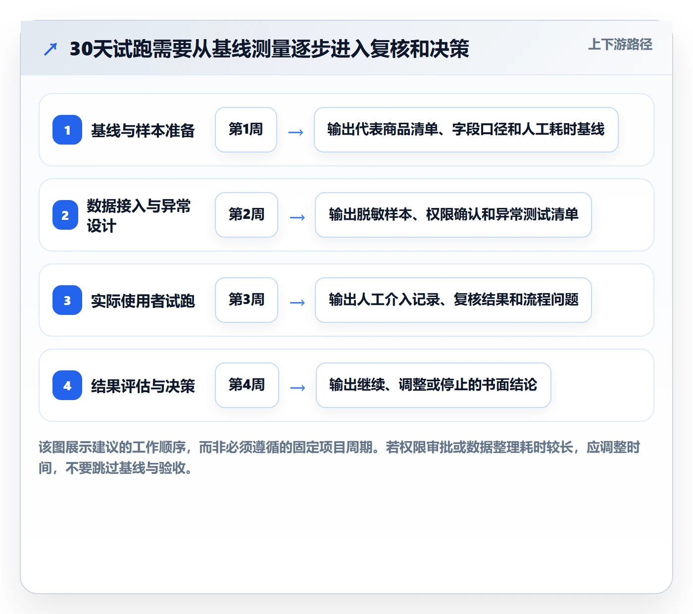Click the title 30天试跑需要从基线测量逐步进入复核和决策

pos(269,49)
